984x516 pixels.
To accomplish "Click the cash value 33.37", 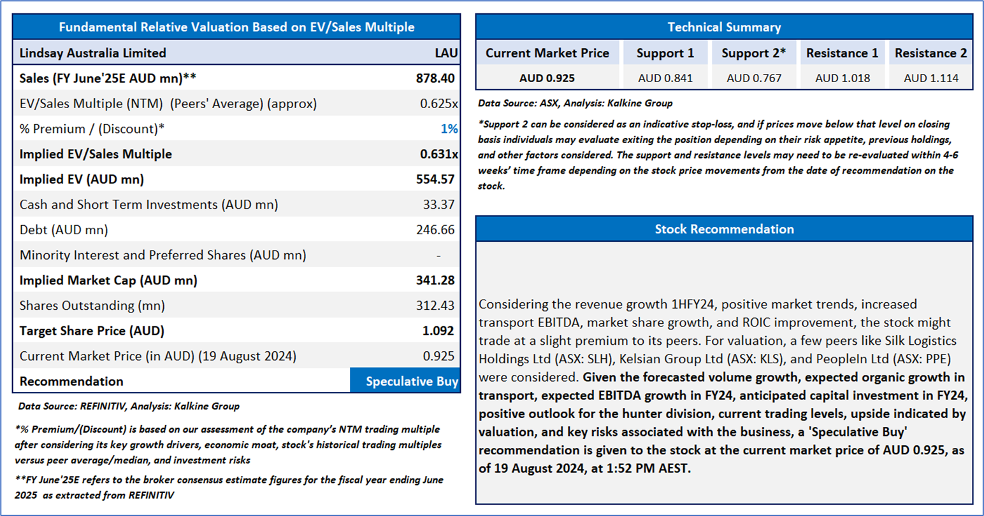I will 439,204.
